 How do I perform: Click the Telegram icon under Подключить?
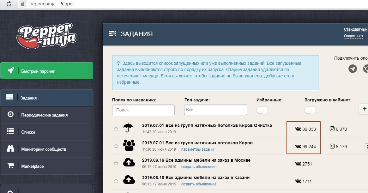353,69
